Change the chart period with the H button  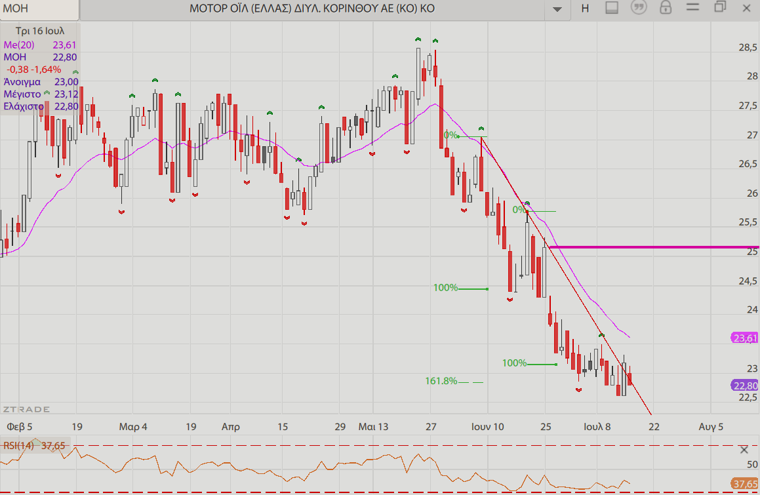tap(585, 9)
